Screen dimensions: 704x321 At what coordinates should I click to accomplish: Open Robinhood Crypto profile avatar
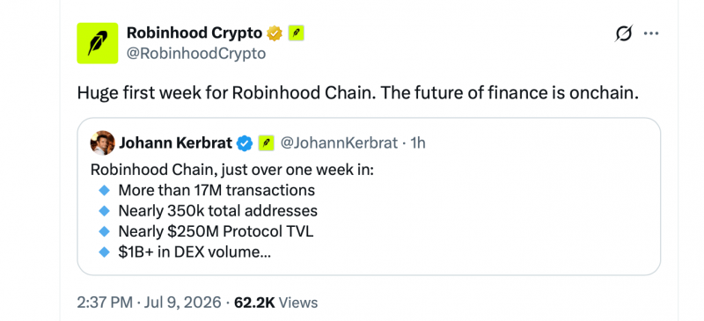(98, 43)
